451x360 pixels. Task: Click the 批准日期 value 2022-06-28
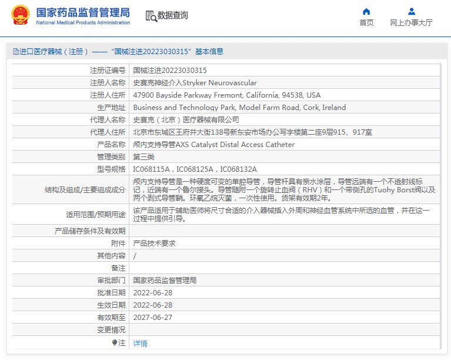153,293
